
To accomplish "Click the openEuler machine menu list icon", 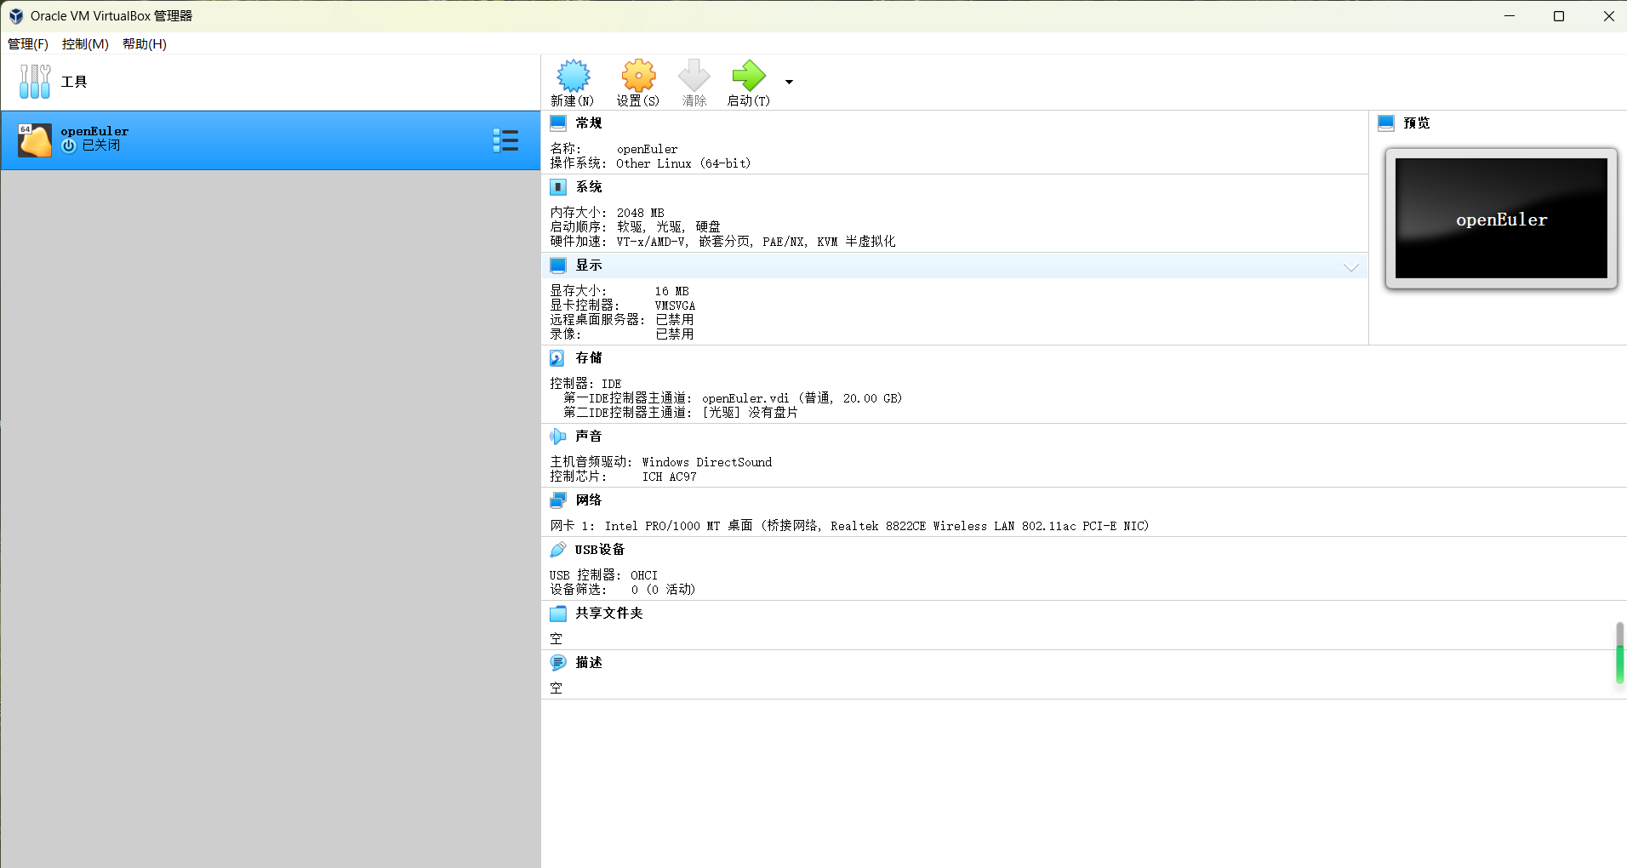I will click(x=505, y=140).
